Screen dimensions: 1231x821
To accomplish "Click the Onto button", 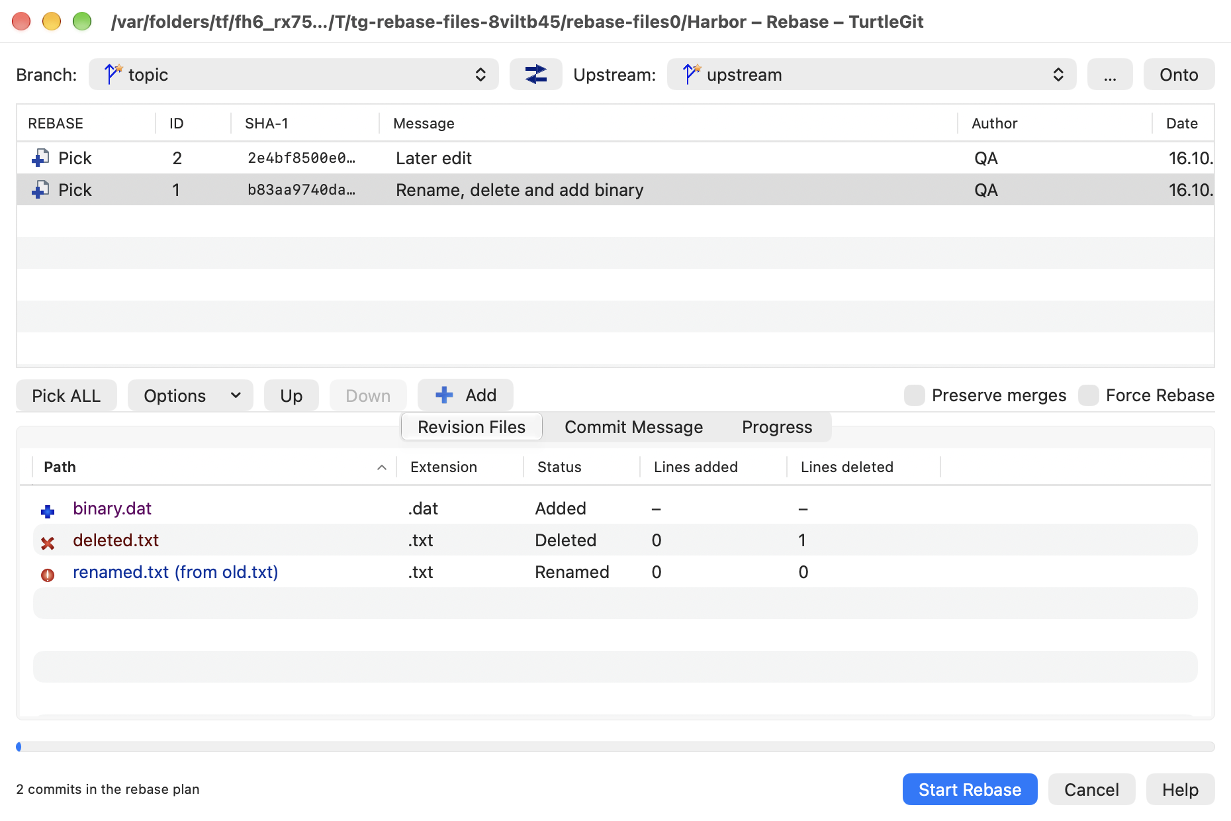I will click(x=1179, y=74).
